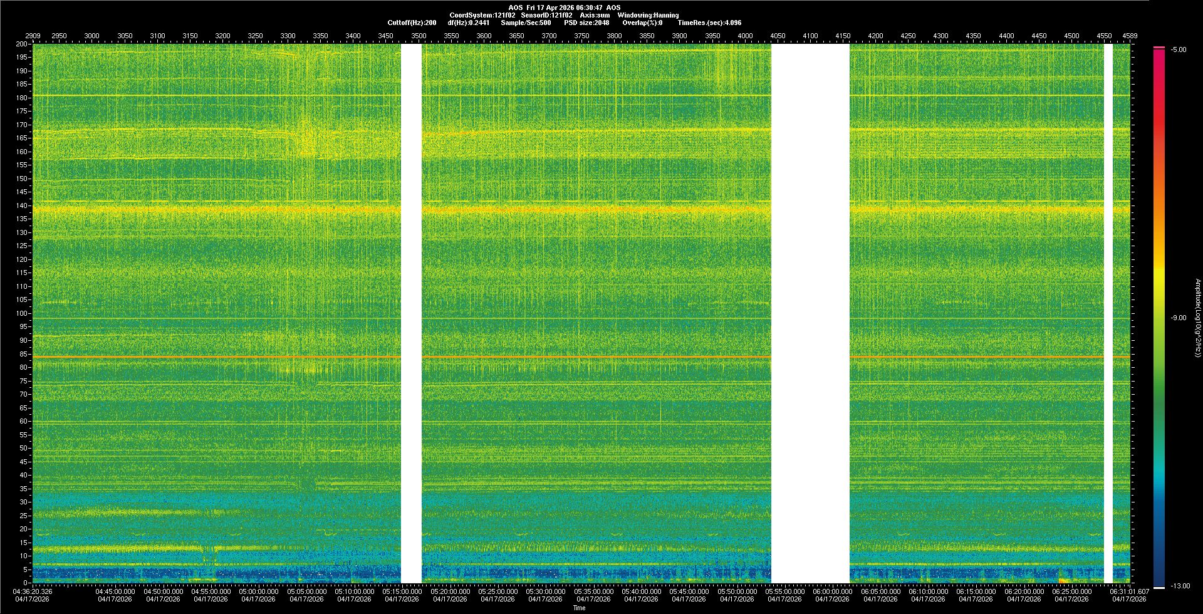The width and height of the screenshot is (1203, 614).
Task: Click the narrow white gap near 05:15:00
Action: [x=411, y=313]
